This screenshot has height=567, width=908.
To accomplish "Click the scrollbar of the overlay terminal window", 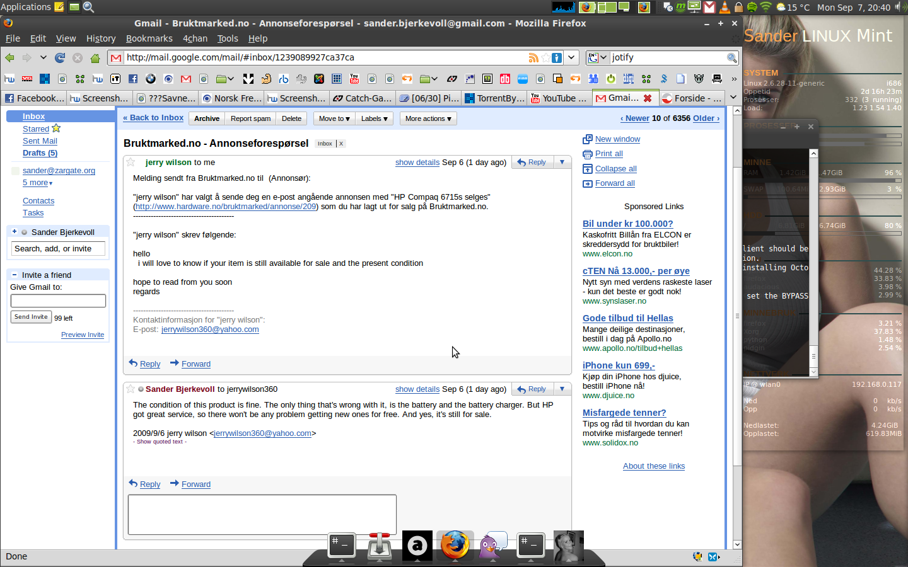I will click(x=813, y=262).
